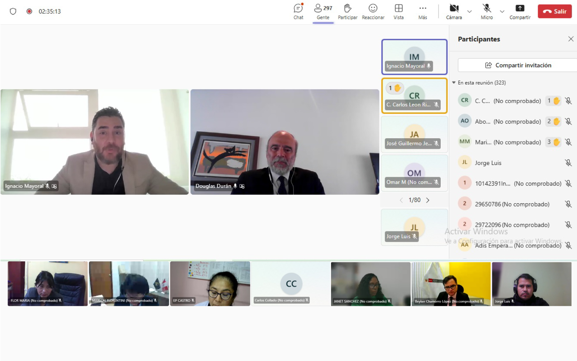577x361 pixels.
Task: Click pin icon on Douglas Durán video label
Action: [242, 186]
